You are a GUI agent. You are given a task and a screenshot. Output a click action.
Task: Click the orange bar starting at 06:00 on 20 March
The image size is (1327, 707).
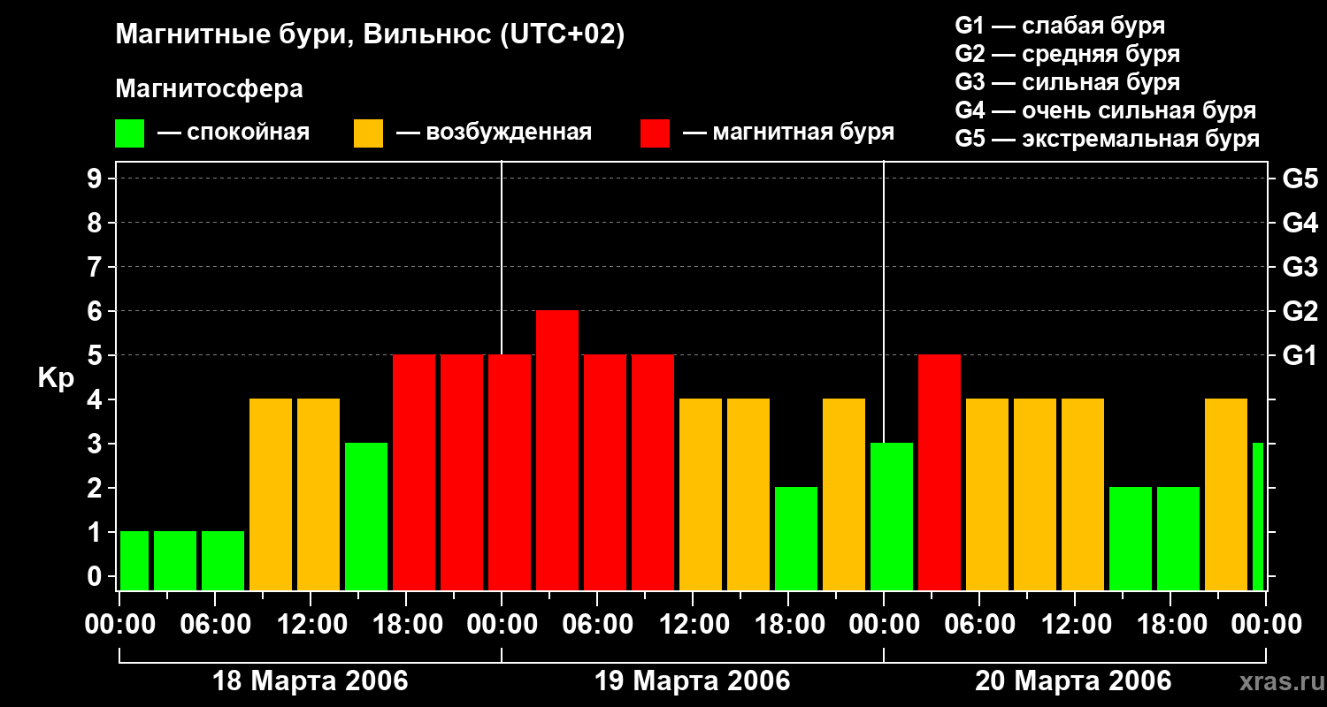987,495
